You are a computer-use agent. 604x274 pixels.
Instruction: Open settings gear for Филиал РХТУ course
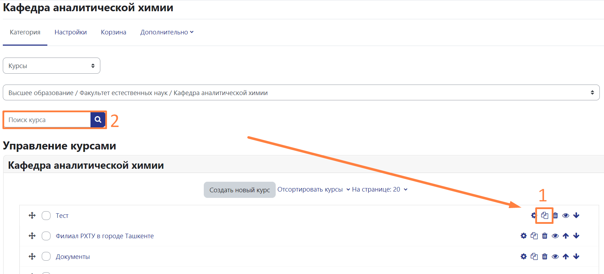(524, 236)
